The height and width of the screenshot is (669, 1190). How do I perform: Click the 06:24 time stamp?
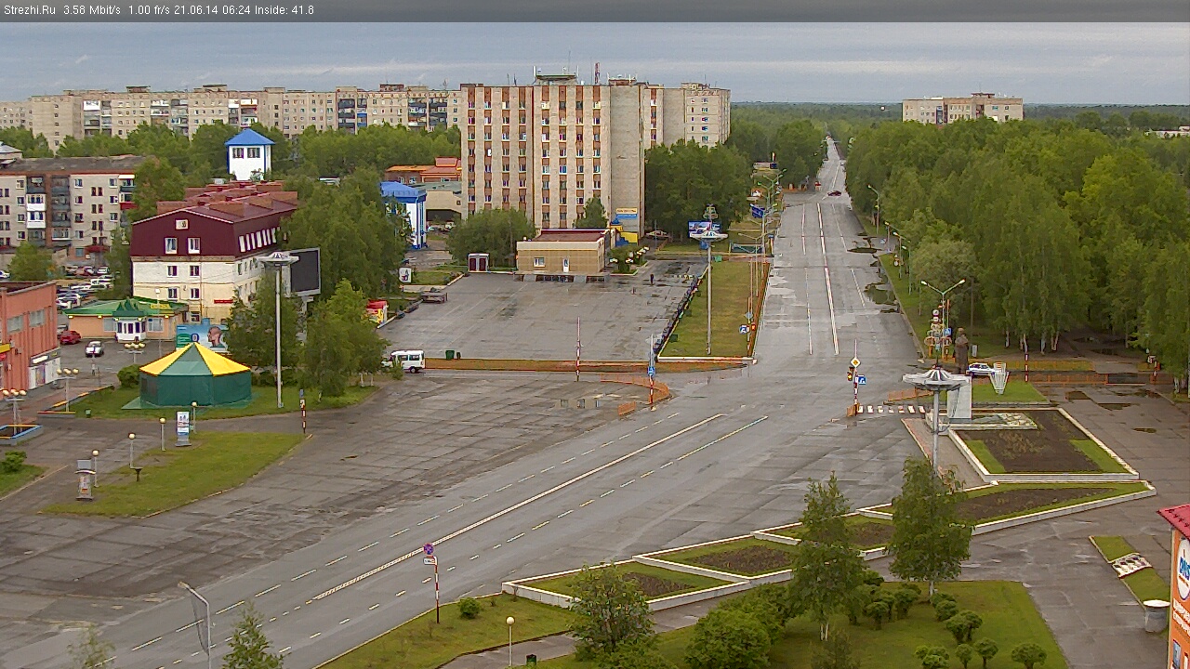(238, 10)
